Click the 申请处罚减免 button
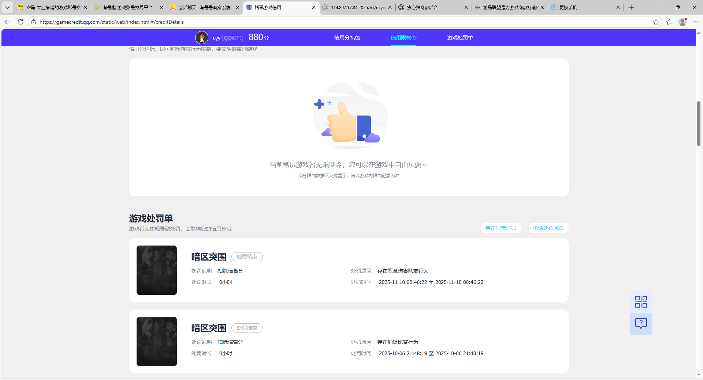The width and height of the screenshot is (703, 380). 548,228
